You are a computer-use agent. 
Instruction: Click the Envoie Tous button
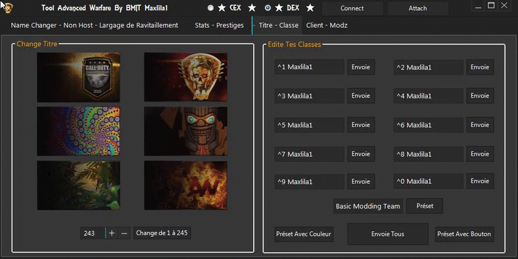click(x=388, y=234)
